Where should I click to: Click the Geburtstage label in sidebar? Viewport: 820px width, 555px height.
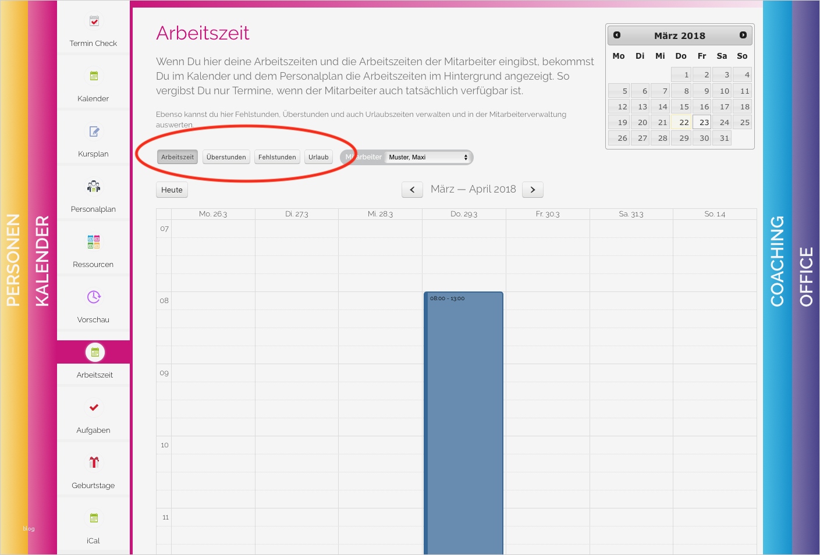click(93, 486)
